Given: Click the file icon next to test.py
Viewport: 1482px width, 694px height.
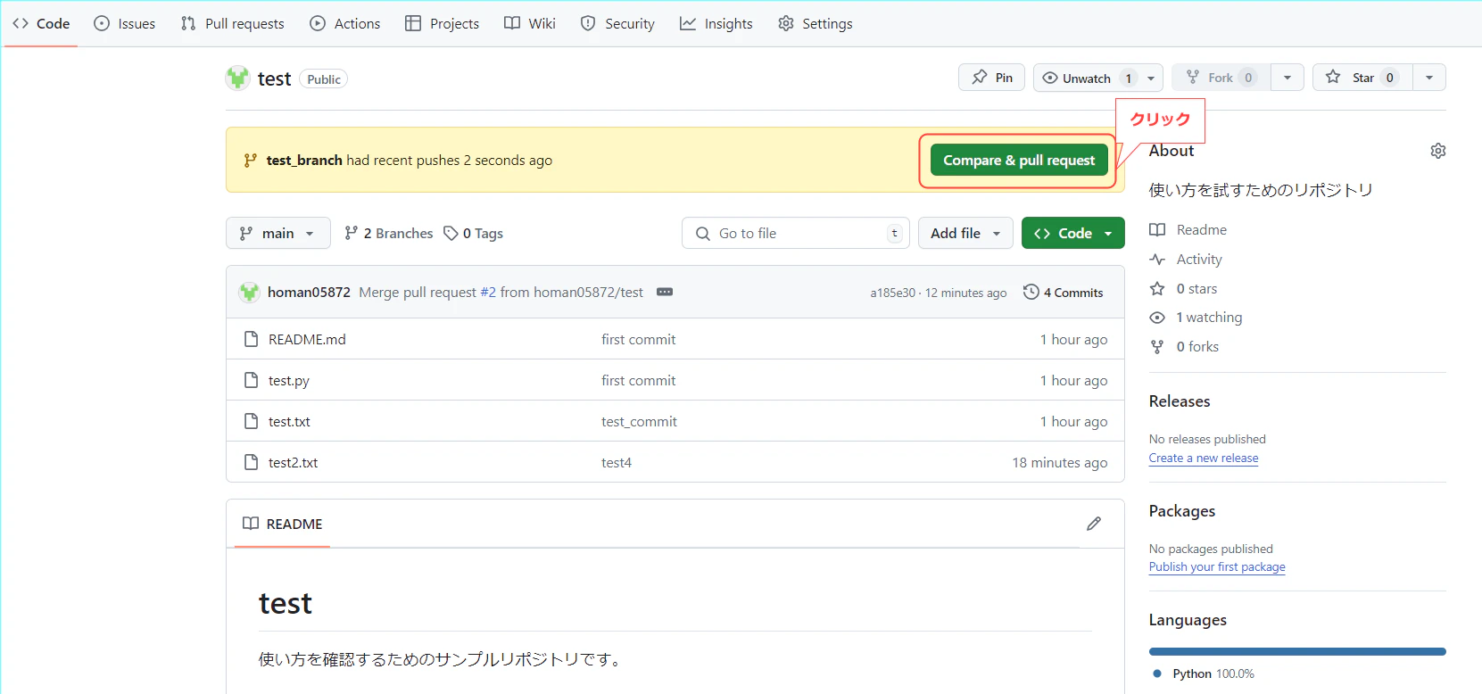Looking at the screenshot, I should coord(251,380).
